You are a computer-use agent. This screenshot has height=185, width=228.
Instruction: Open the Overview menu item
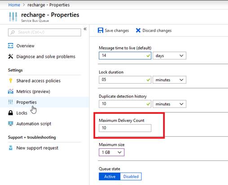[x=44, y=46]
